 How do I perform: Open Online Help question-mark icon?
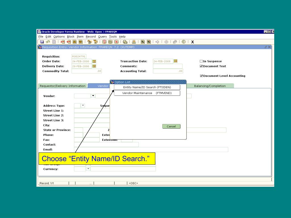click(x=184, y=42)
